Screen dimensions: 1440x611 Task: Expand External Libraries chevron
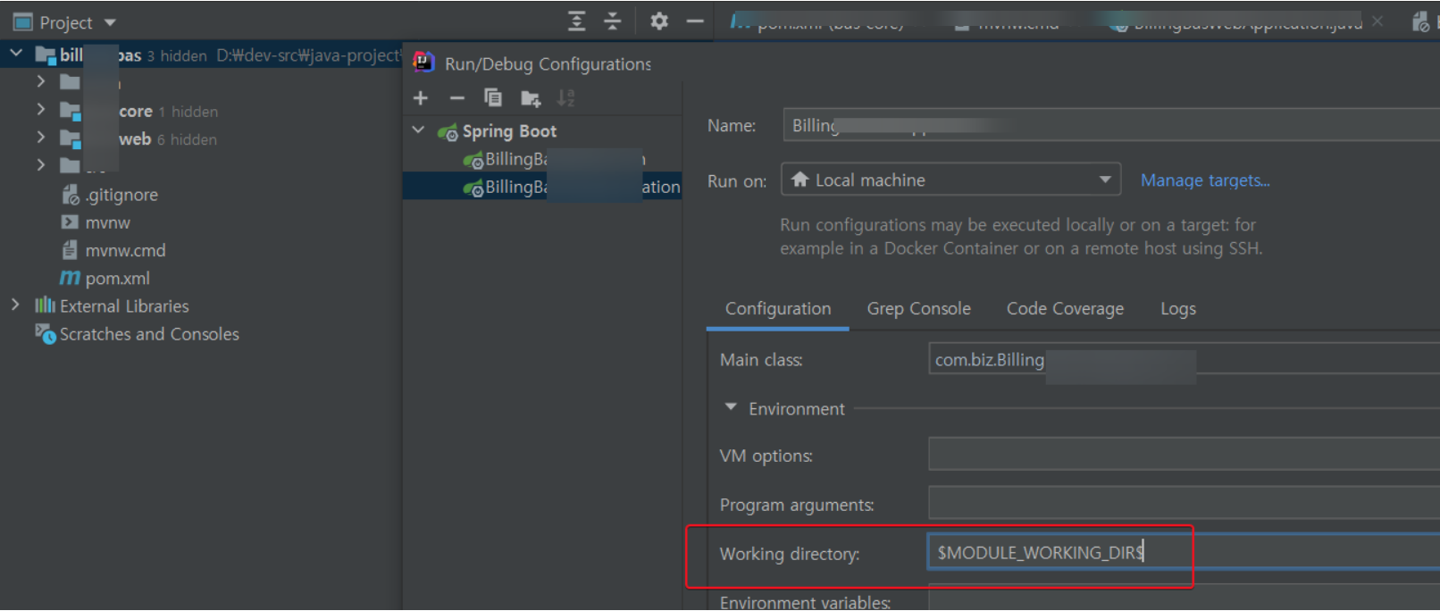click(x=16, y=305)
